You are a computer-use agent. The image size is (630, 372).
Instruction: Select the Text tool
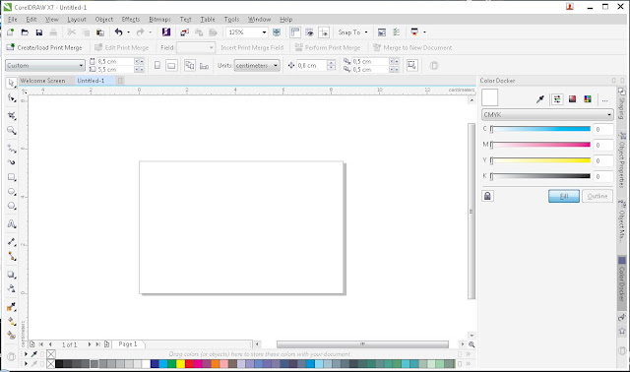click(x=12, y=224)
